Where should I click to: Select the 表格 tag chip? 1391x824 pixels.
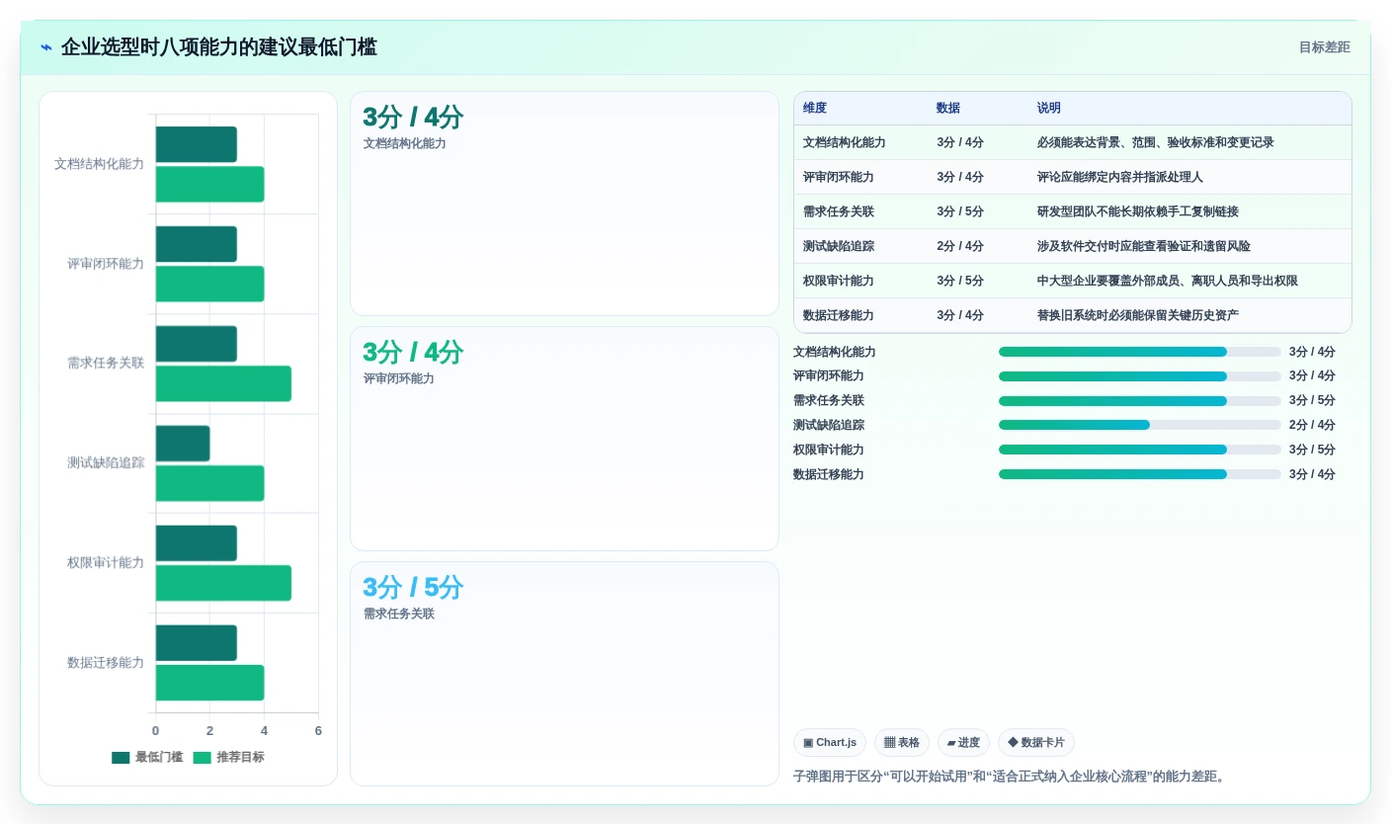coord(902,742)
